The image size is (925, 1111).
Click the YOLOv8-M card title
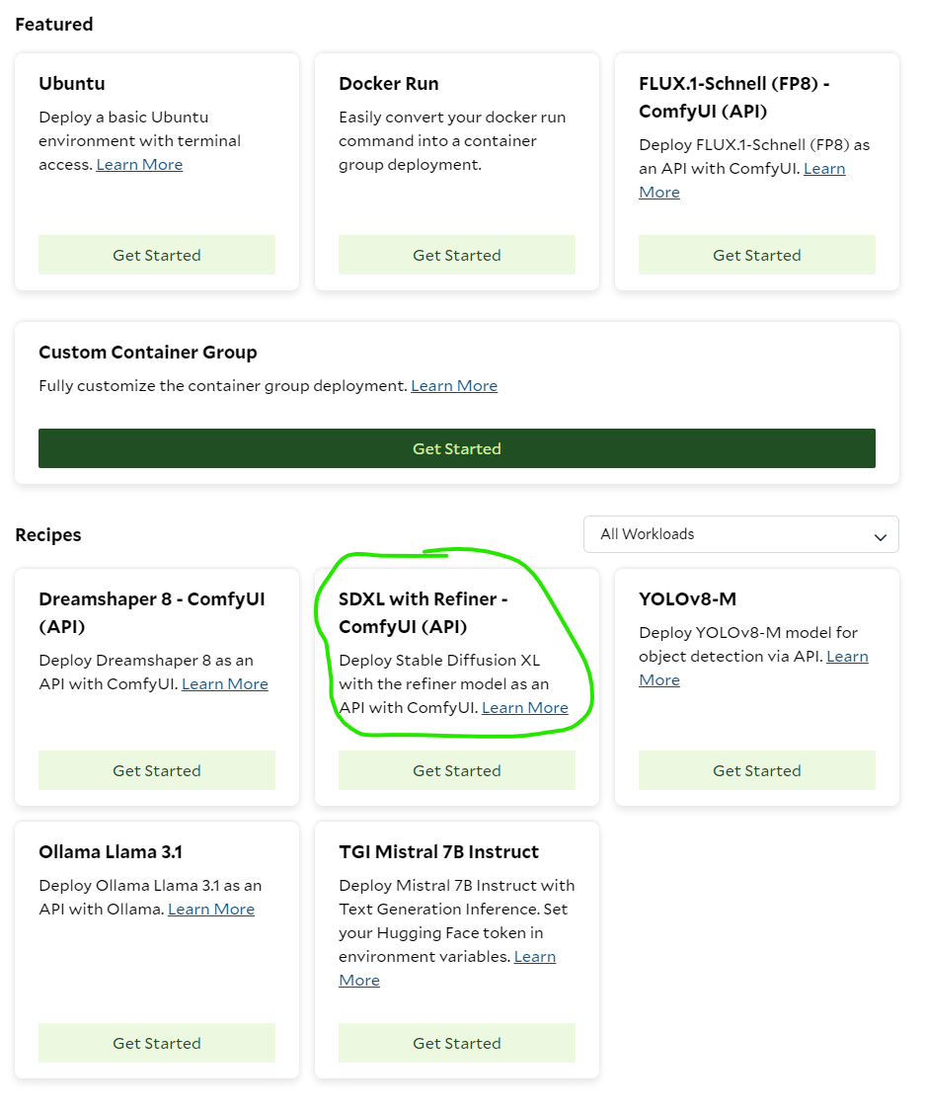[687, 598]
